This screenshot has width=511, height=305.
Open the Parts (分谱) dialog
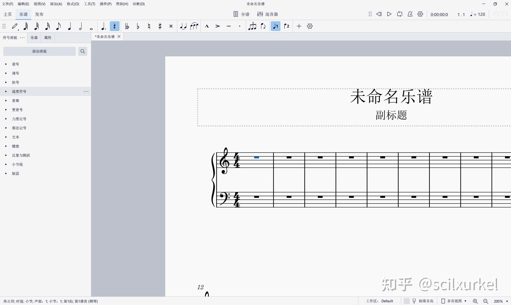(x=242, y=14)
